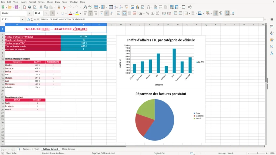Screen dimensions: 276x155
Task: Toggle Italic formatting
Action: tap(58, 13)
